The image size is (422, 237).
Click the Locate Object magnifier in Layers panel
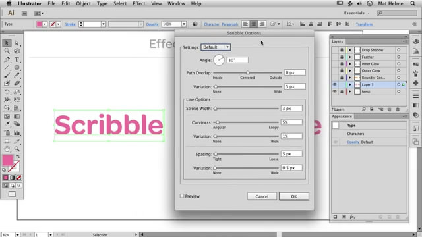[x=363, y=109]
